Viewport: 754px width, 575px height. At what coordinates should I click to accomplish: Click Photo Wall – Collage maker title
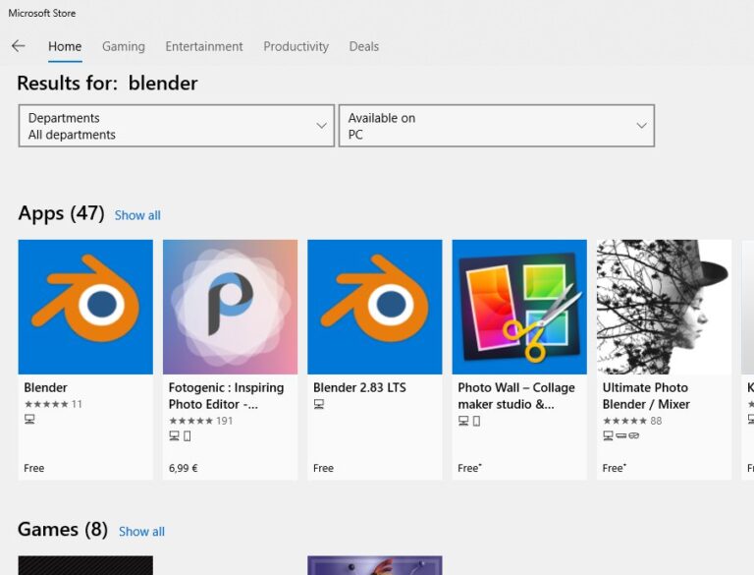tap(516, 396)
